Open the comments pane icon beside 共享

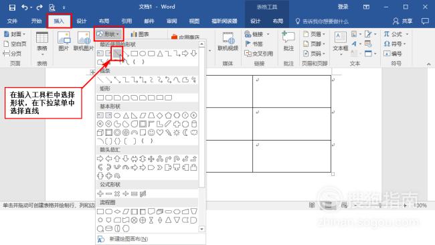point(425,21)
